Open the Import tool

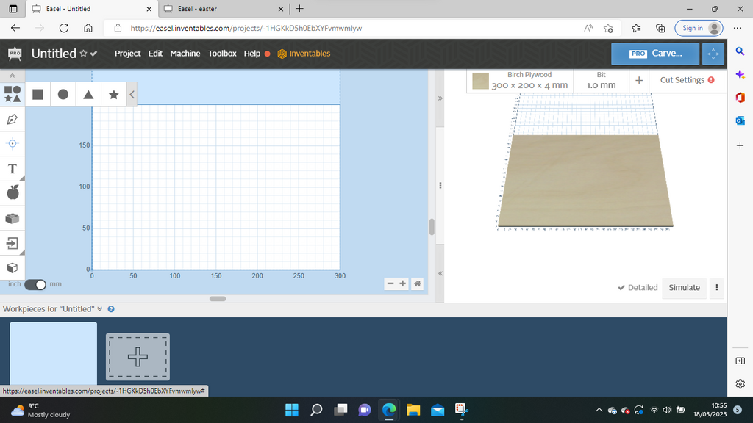click(12, 243)
